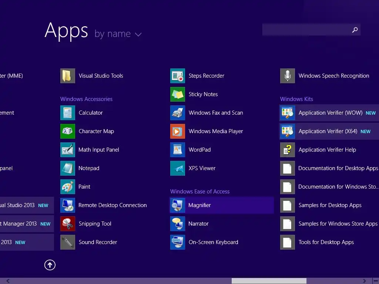The image size is (379, 284).
Task: Click the 'Windows Fax and Scan' label
Action: [x=216, y=113]
